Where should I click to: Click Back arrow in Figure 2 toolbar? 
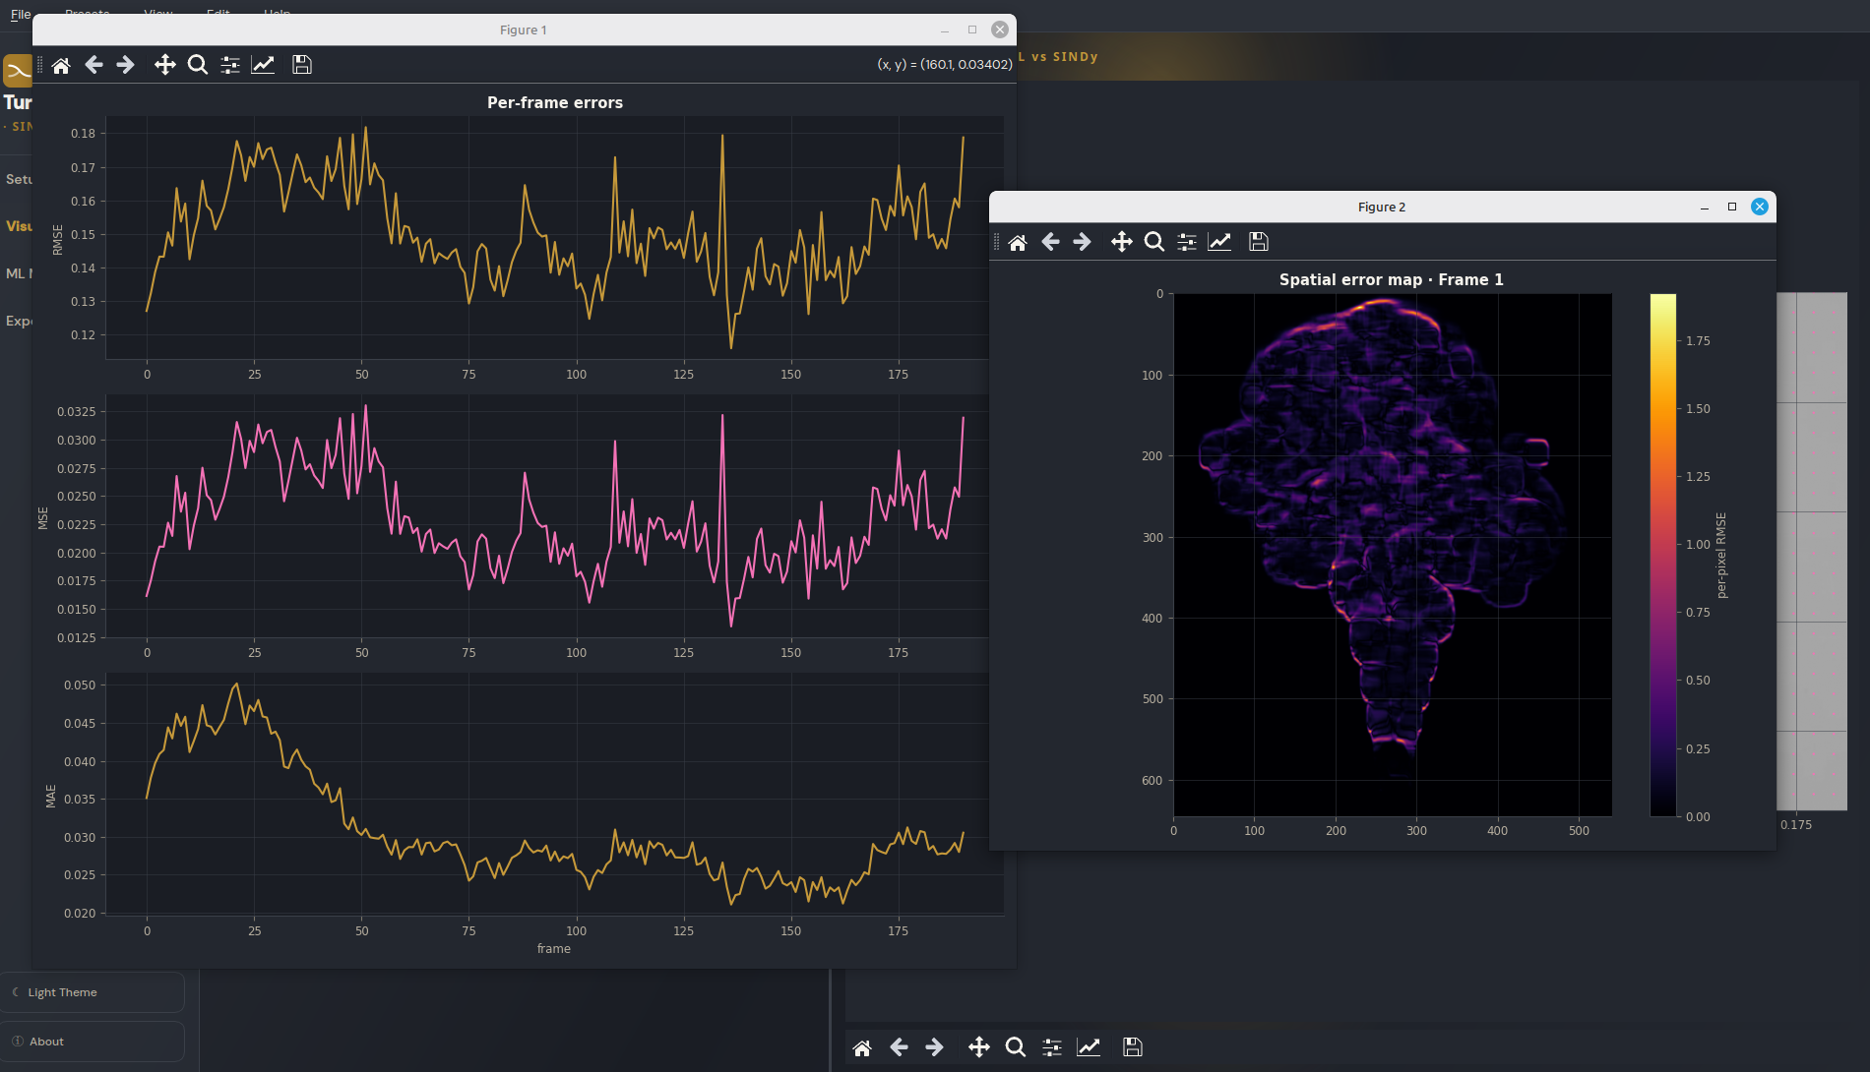tap(1050, 242)
